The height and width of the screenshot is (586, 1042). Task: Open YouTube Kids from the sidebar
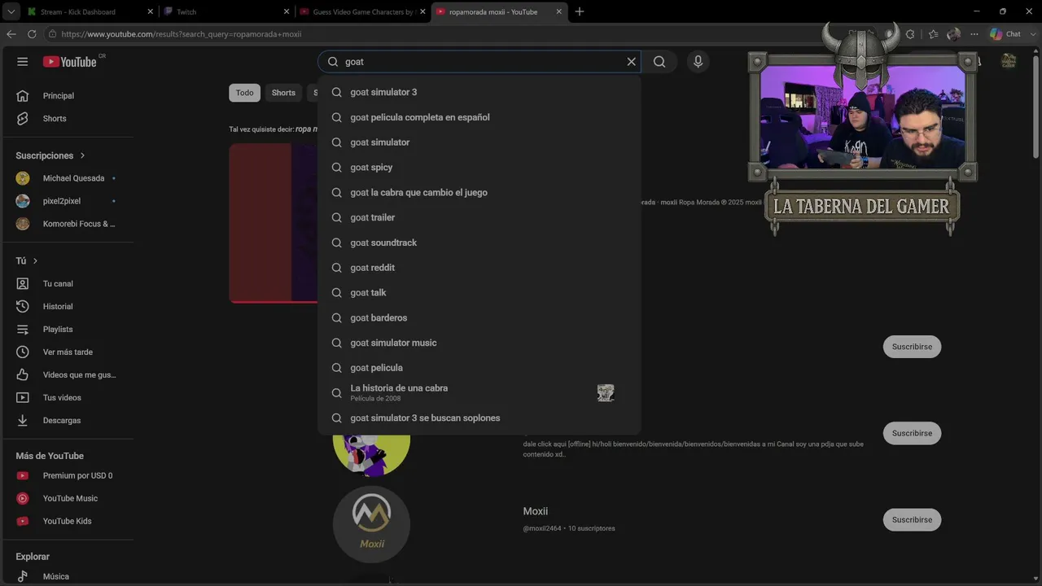[x=68, y=522]
